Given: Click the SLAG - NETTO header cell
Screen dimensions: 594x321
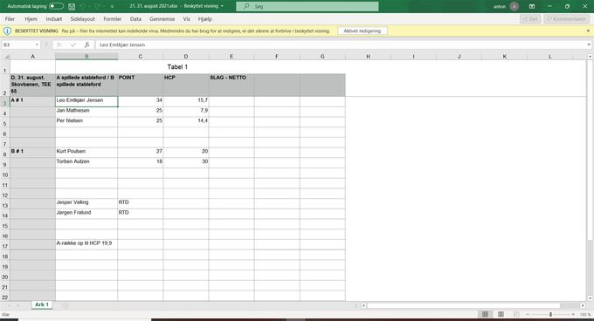Looking at the screenshot, I should click(231, 85).
